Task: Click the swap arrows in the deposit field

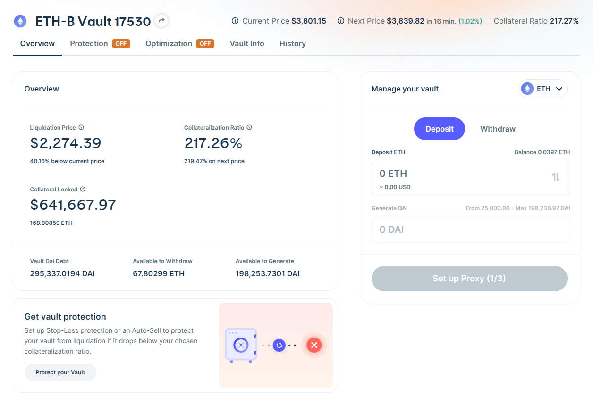Action: tap(556, 177)
